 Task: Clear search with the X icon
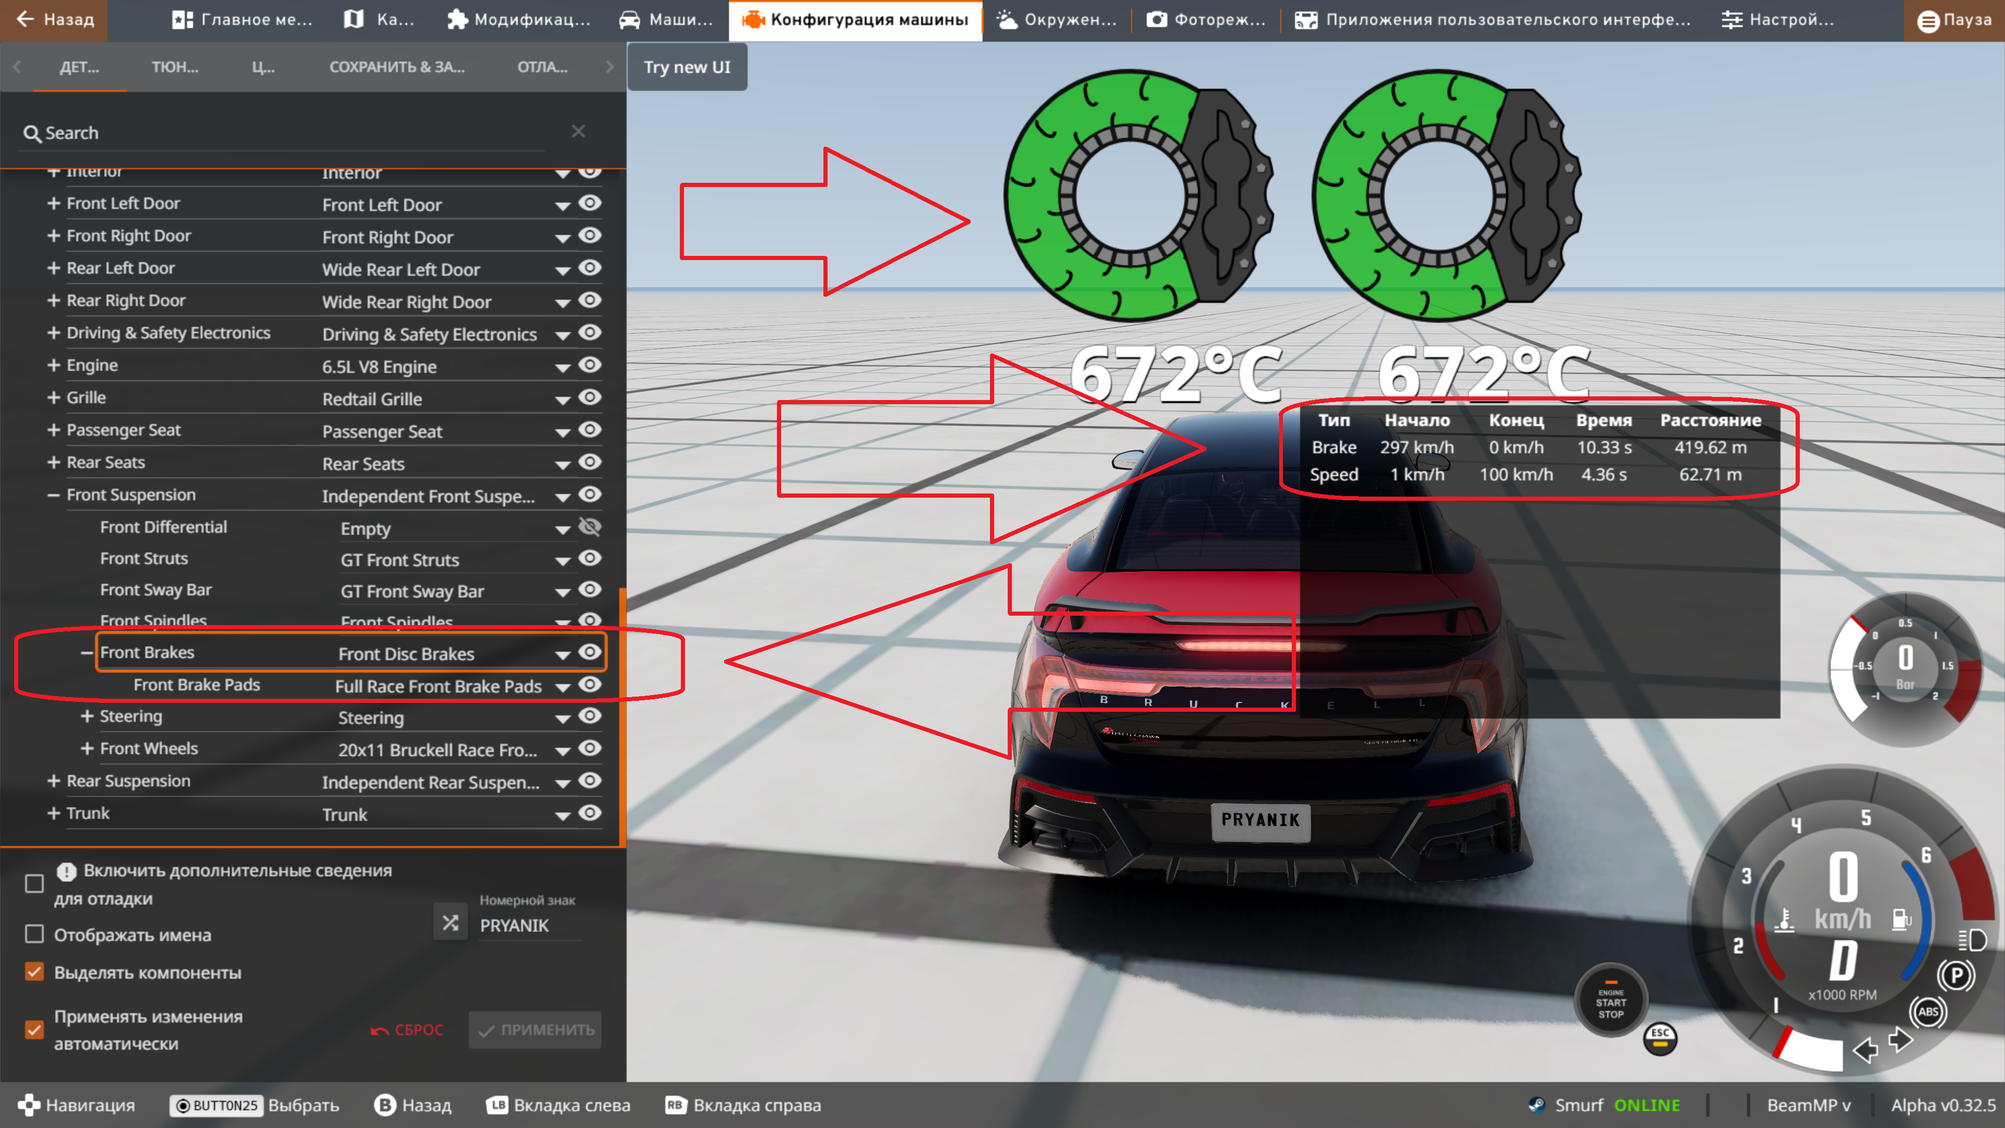577,132
